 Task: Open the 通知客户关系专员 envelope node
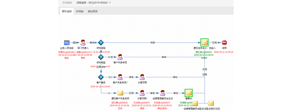pos(120,93)
